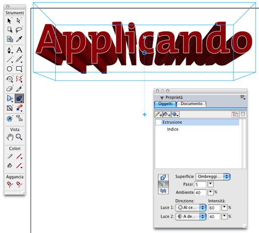
Task: Open the Proprietà panel options menu
Action: (243, 97)
